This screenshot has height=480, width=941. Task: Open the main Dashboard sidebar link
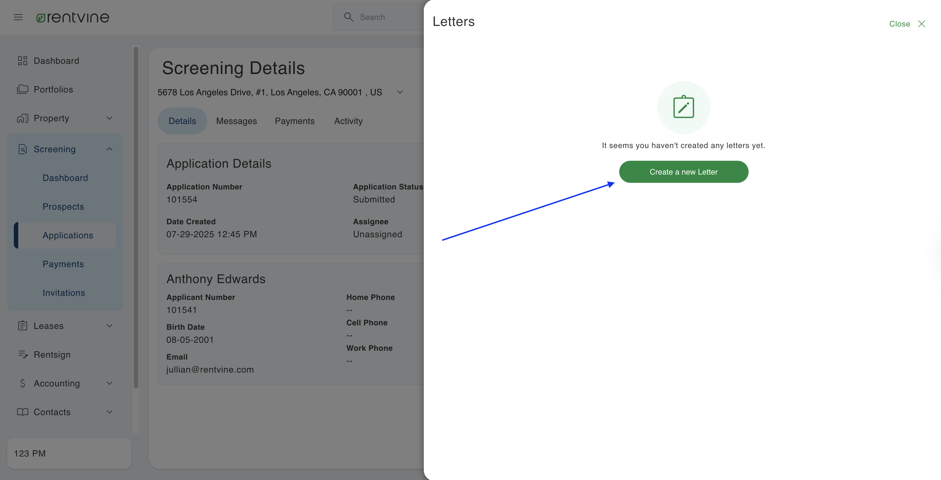56,60
